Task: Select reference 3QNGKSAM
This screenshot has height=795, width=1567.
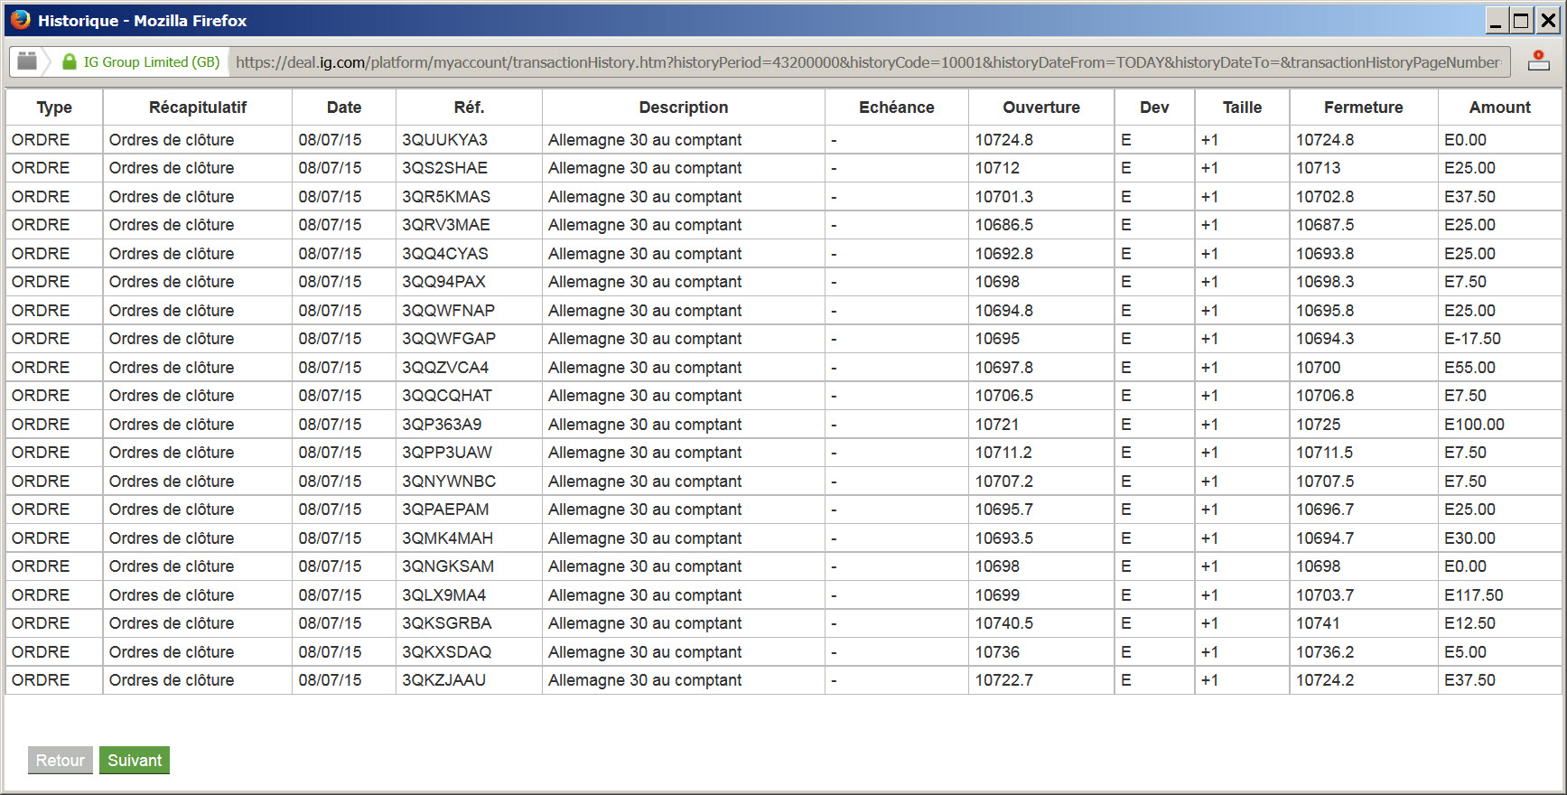Action: [x=448, y=566]
